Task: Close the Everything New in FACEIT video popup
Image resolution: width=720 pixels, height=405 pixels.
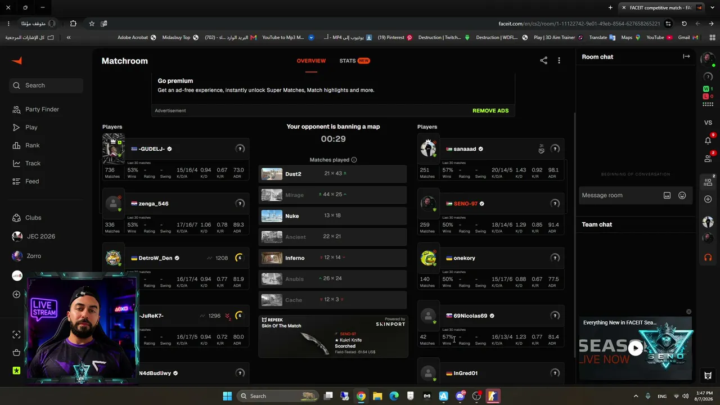Action: [688, 312]
